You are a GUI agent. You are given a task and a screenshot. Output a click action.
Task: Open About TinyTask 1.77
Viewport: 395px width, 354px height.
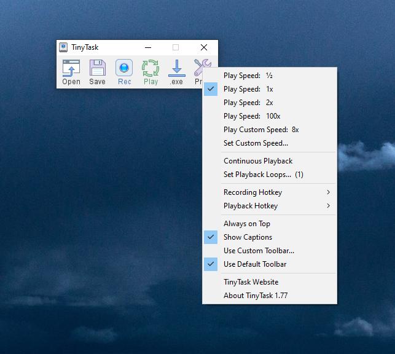[x=256, y=296]
